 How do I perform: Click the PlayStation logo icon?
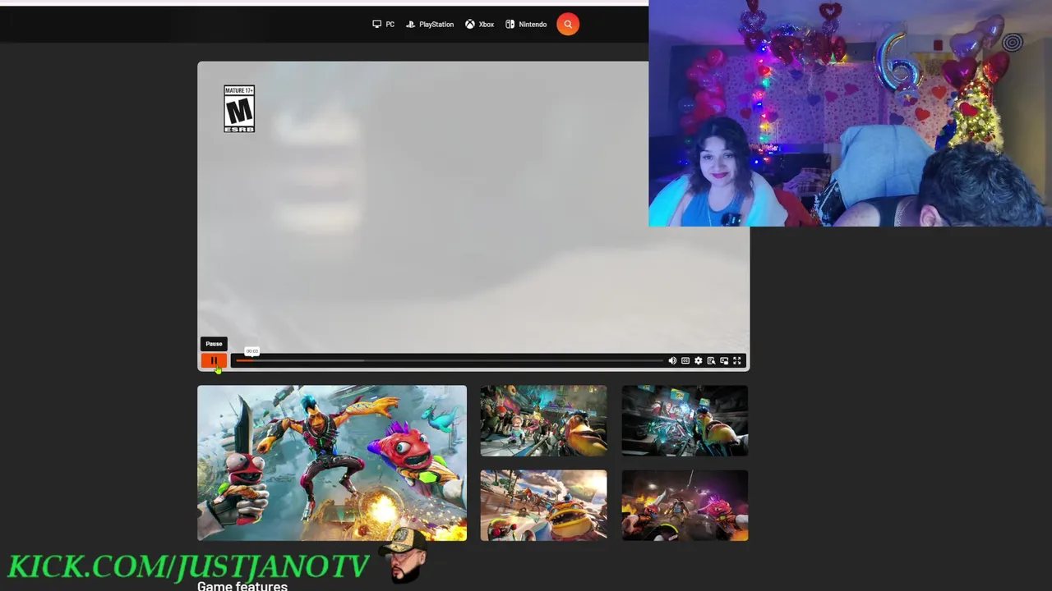tap(410, 25)
